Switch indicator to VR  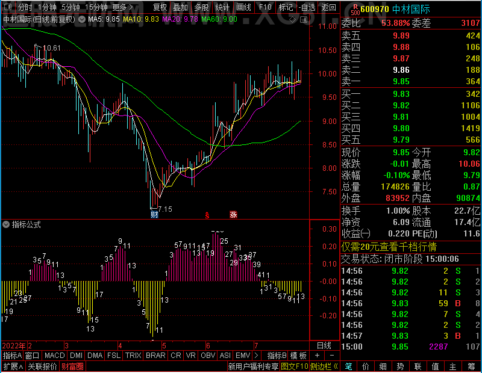click(191, 356)
